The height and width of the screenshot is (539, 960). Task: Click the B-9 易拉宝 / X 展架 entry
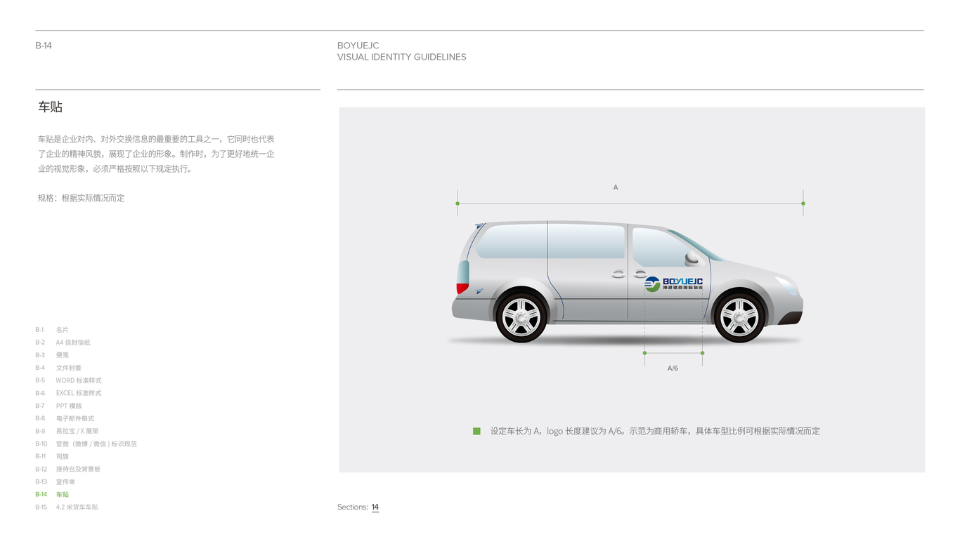click(67, 431)
